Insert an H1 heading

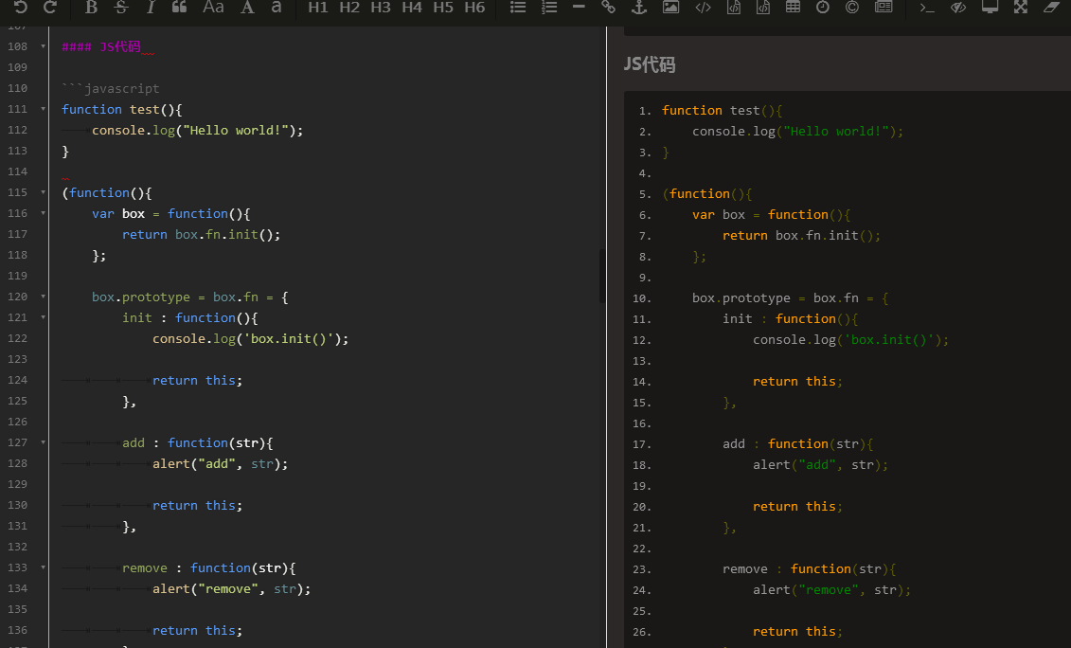[x=317, y=7]
